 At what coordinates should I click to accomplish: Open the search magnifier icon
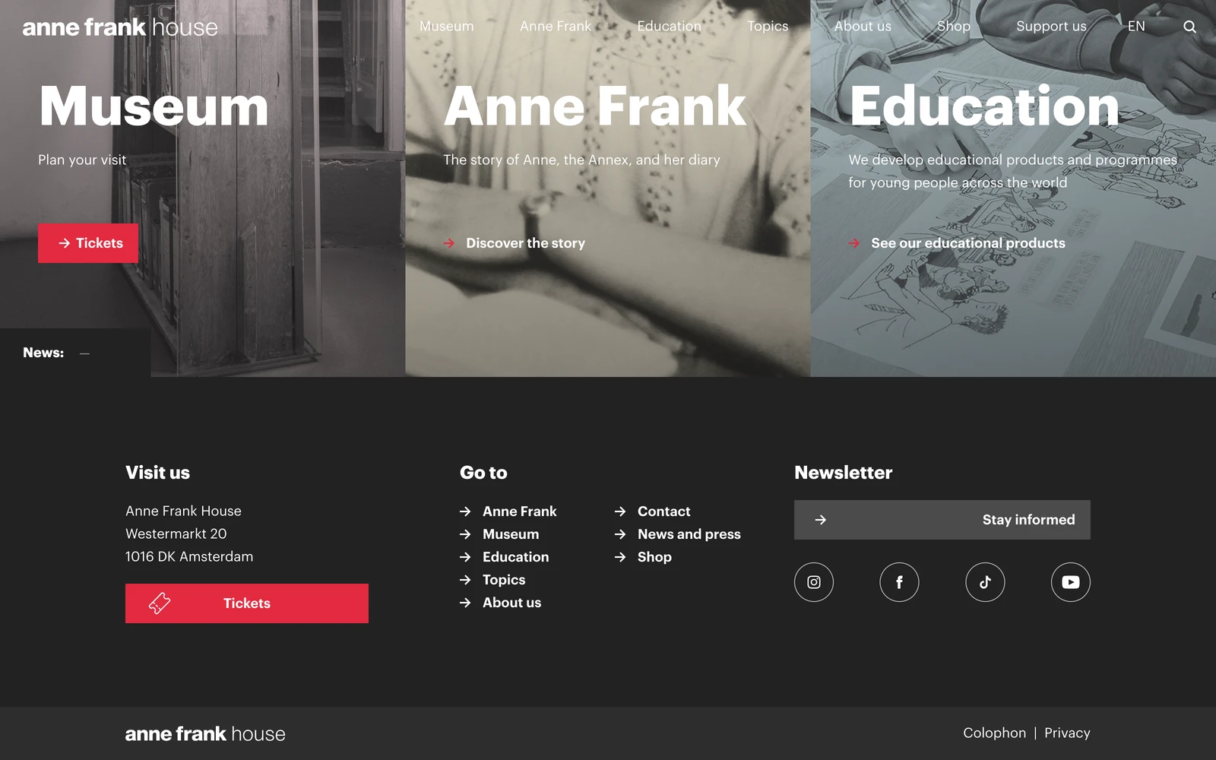click(x=1189, y=27)
